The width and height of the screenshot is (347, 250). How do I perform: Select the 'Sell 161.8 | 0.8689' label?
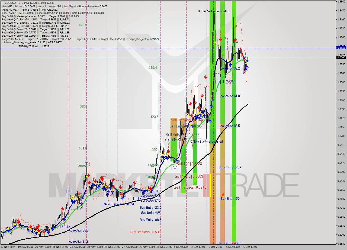tap(189, 176)
